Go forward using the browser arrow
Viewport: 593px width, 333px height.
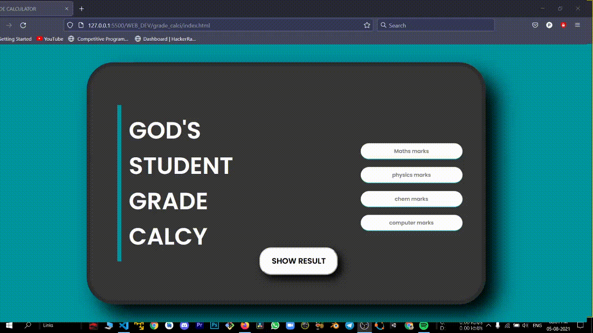coord(8,25)
